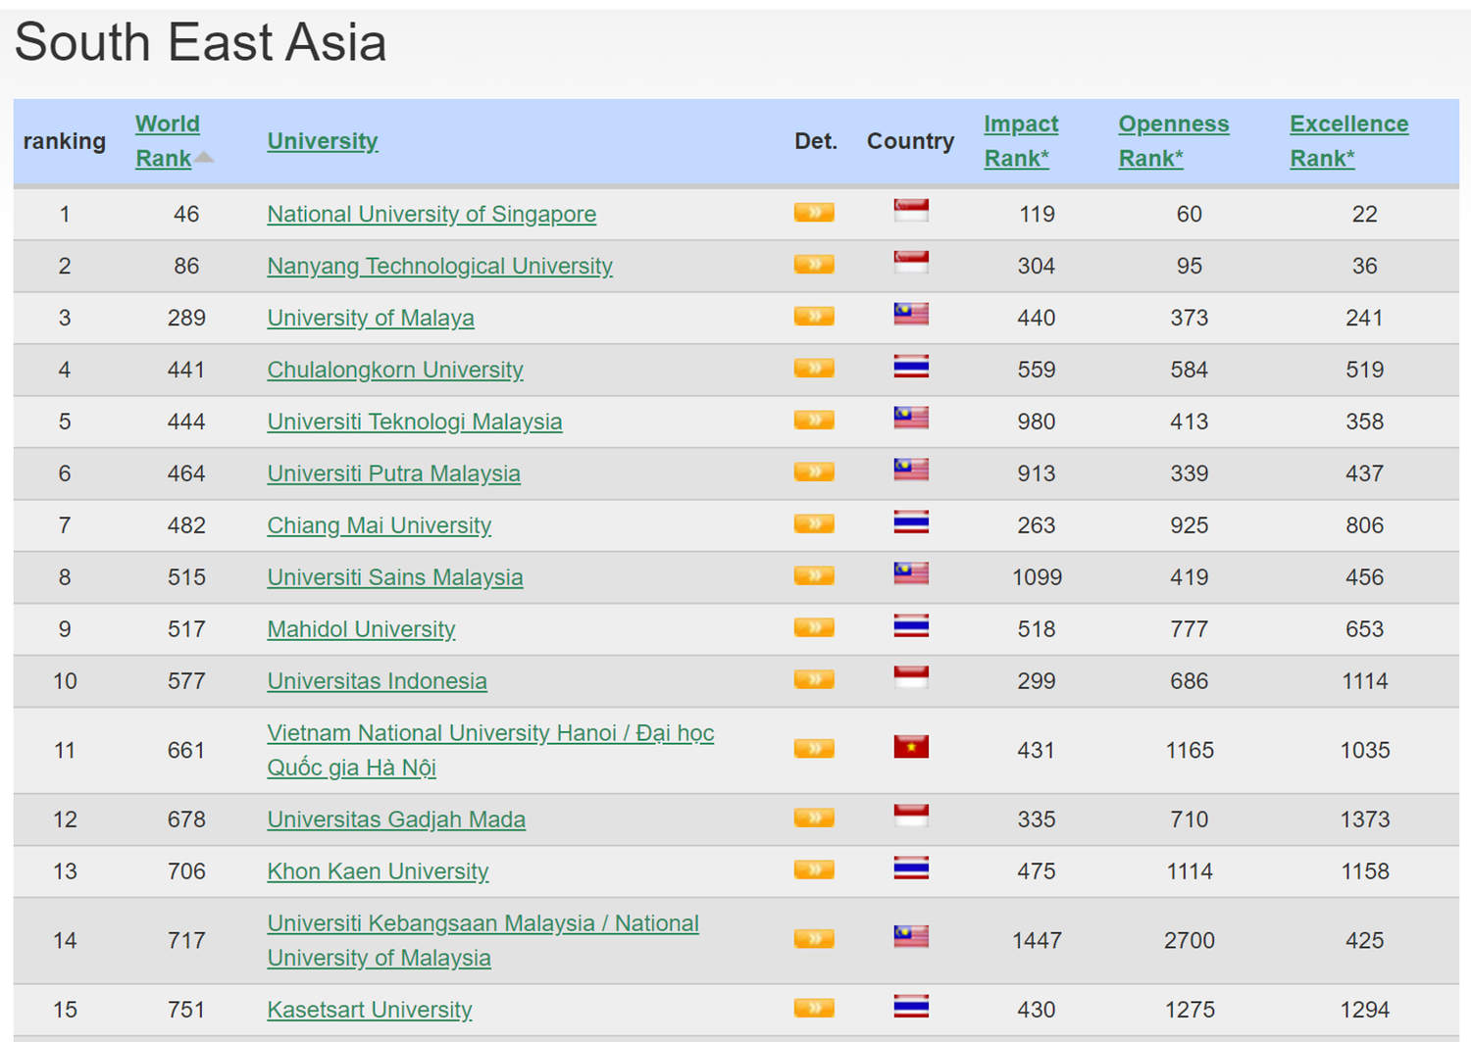This screenshot has width=1471, height=1042.
Task: Click impact rank value 1099
Action: [1037, 577]
